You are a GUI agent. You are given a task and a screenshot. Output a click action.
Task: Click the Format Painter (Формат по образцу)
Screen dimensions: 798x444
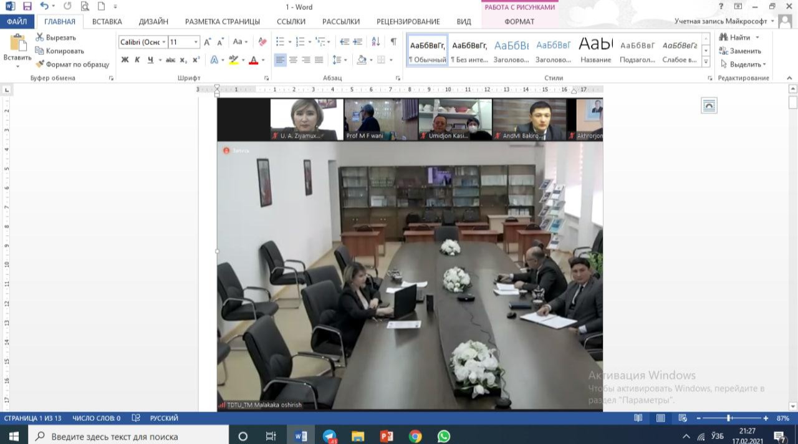point(72,64)
